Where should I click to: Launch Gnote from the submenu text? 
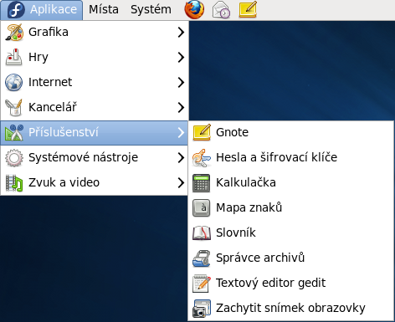[232, 132]
